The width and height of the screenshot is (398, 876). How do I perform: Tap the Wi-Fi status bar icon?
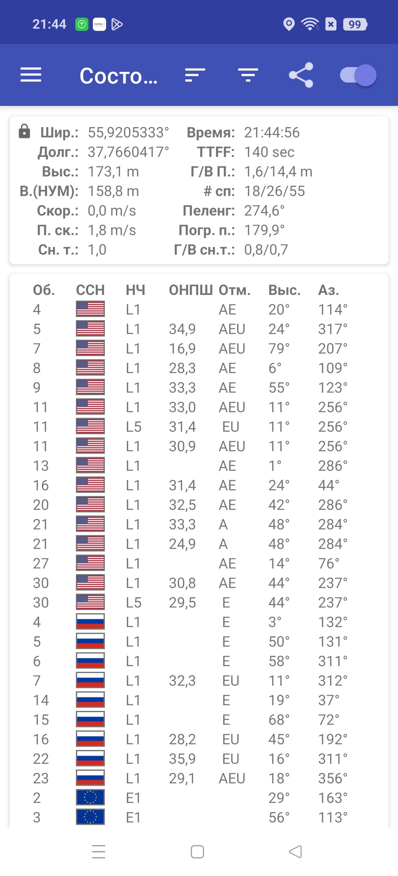[310, 24]
